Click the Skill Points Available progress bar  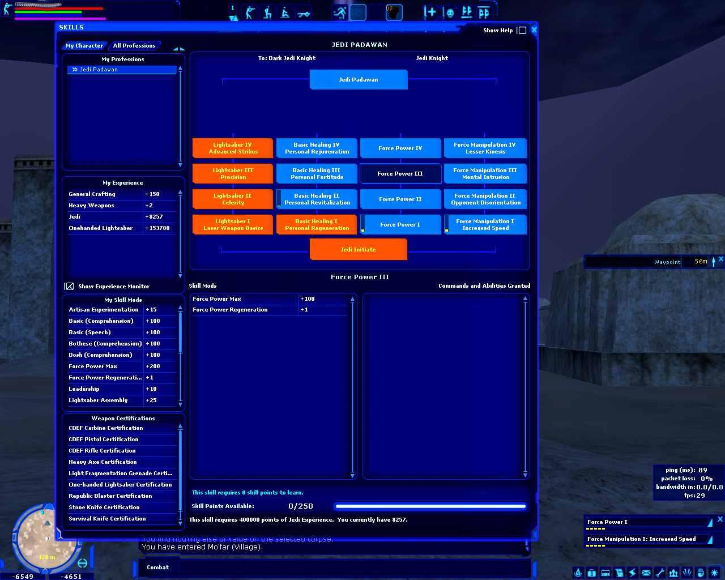pos(430,506)
